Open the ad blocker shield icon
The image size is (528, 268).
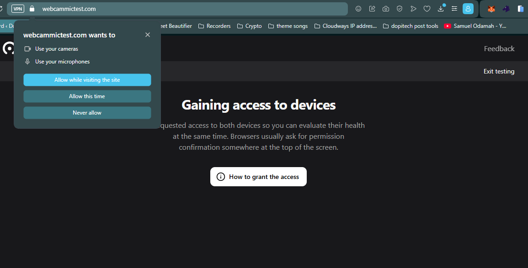[x=400, y=9]
